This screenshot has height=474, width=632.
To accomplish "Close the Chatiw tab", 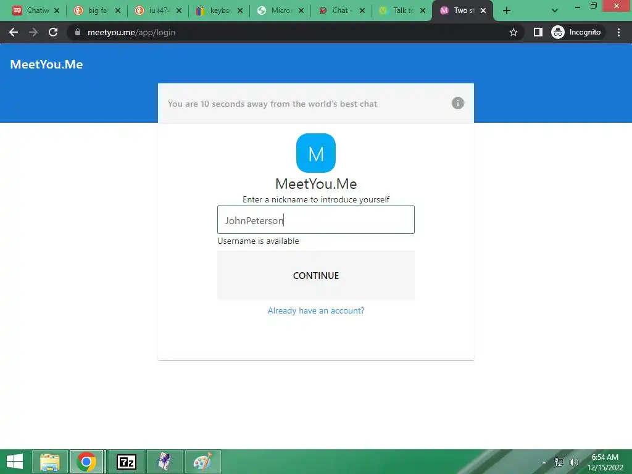I will pos(57,10).
